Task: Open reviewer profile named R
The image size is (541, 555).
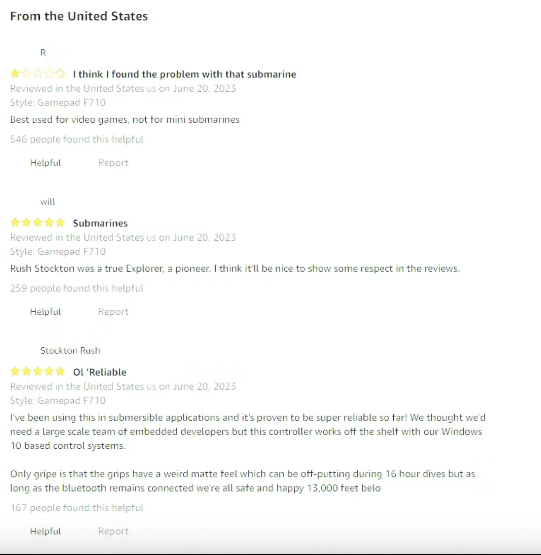Action: tap(43, 53)
